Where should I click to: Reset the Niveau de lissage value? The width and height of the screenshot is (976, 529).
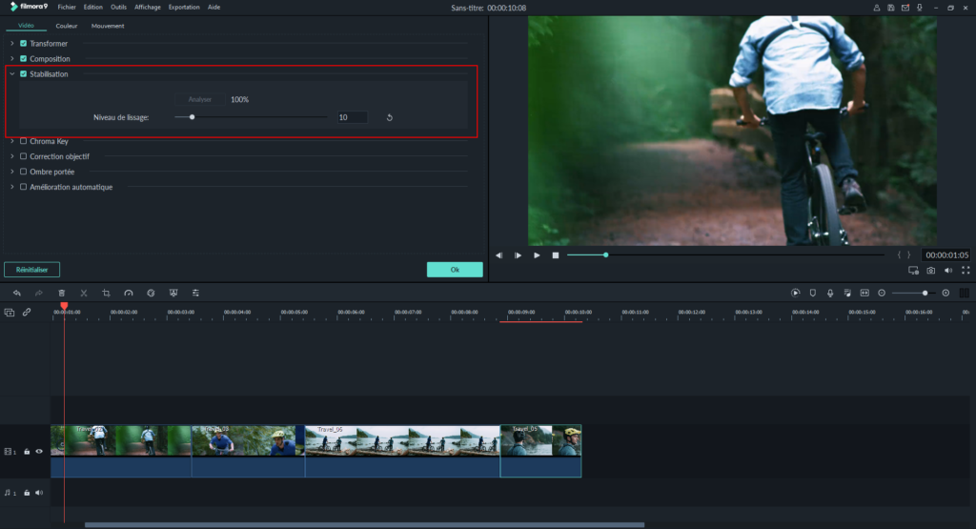point(390,117)
